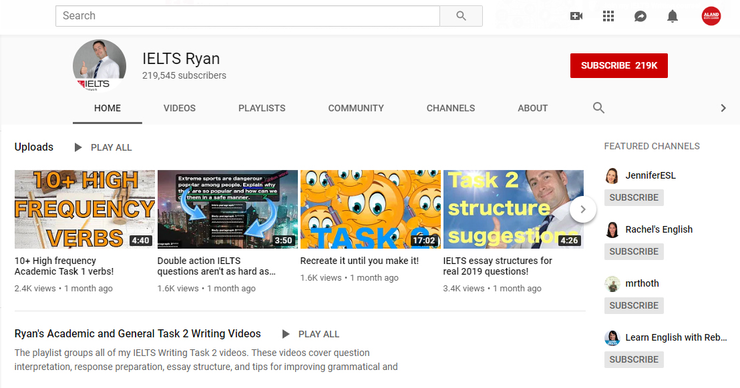Open Rachel's English channel avatar
This screenshot has width=740, height=388.
(612, 230)
